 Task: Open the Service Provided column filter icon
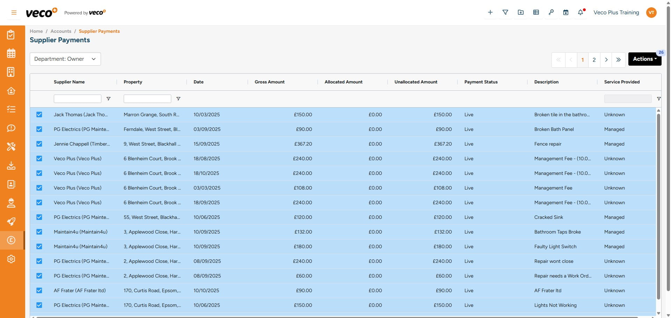659,99
